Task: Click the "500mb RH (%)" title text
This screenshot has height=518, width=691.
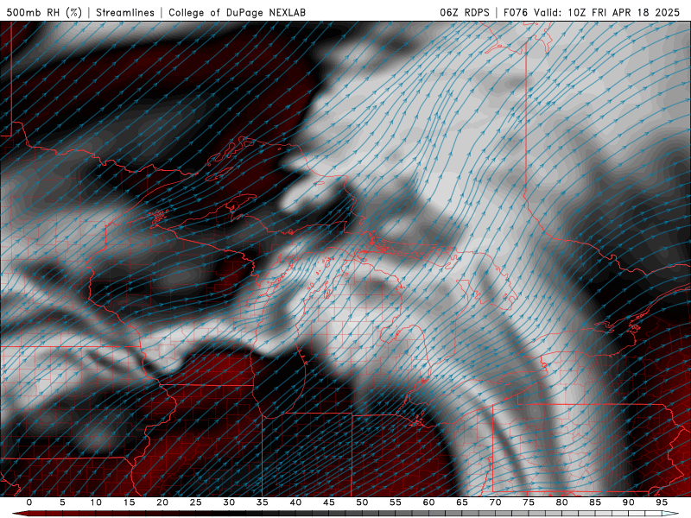Action: [x=44, y=12]
